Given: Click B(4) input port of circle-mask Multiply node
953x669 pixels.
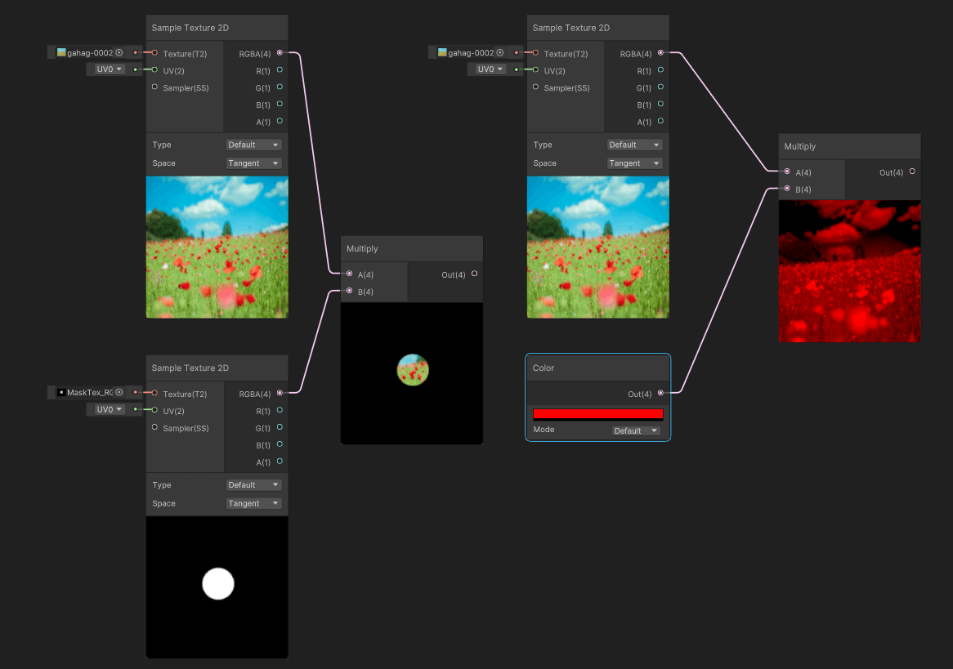Looking at the screenshot, I should 350,291.
